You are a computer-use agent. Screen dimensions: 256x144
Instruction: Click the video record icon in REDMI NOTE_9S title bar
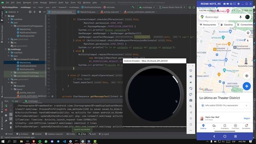228,4
